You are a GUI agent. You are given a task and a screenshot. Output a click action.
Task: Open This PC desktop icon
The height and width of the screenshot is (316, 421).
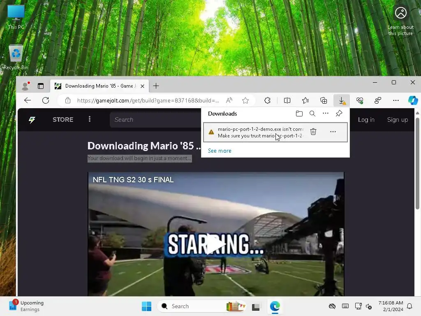pyautogui.click(x=16, y=17)
